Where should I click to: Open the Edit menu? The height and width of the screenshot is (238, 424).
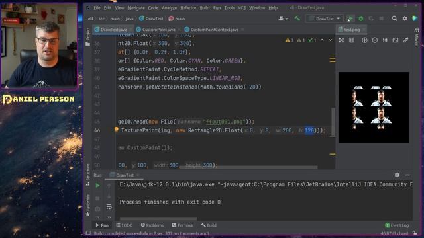pyautogui.click(x=107, y=8)
